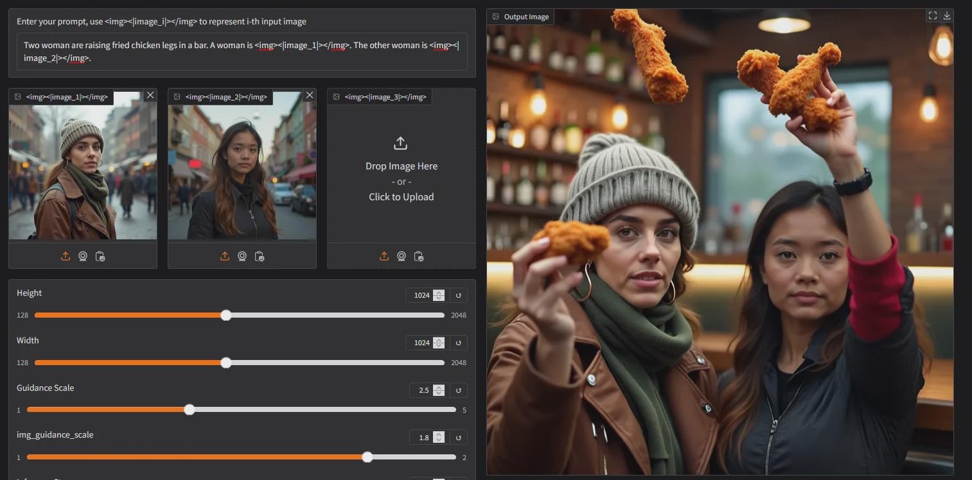Screen dimensions: 972x480
Task: Decrease the Width value with stepper down arrow
Action: tap(439, 346)
